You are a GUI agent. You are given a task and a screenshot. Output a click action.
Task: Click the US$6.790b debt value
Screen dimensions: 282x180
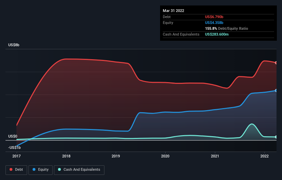[x=214, y=17]
